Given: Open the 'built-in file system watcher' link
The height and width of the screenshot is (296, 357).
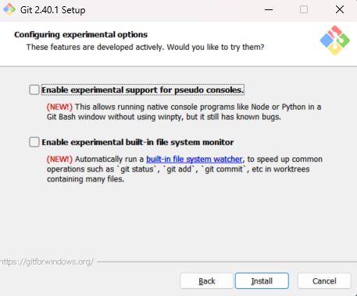Looking at the screenshot, I should tap(195, 159).
